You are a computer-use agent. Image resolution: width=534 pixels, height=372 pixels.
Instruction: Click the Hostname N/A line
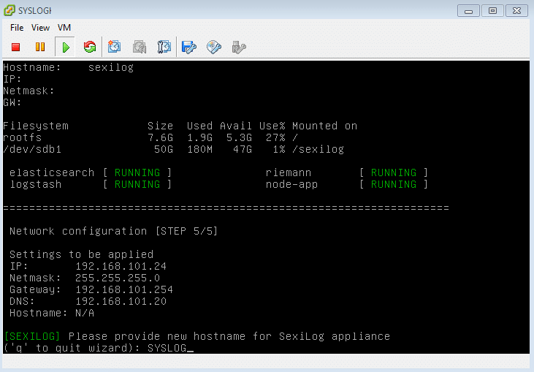click(52, 313)
